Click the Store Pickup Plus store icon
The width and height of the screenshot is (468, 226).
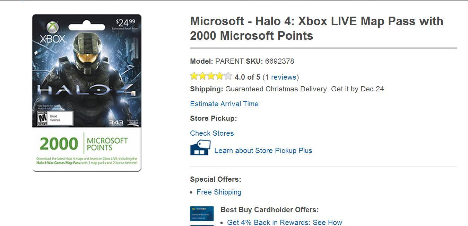click(x=200, y=147)
